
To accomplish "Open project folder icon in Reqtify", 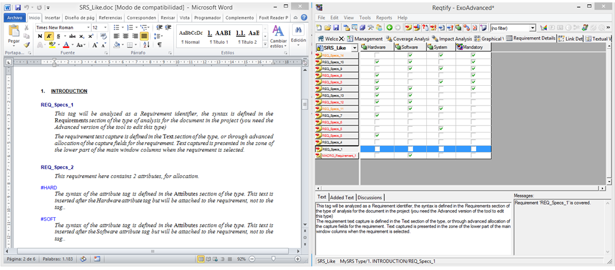I will click(328, 28).
